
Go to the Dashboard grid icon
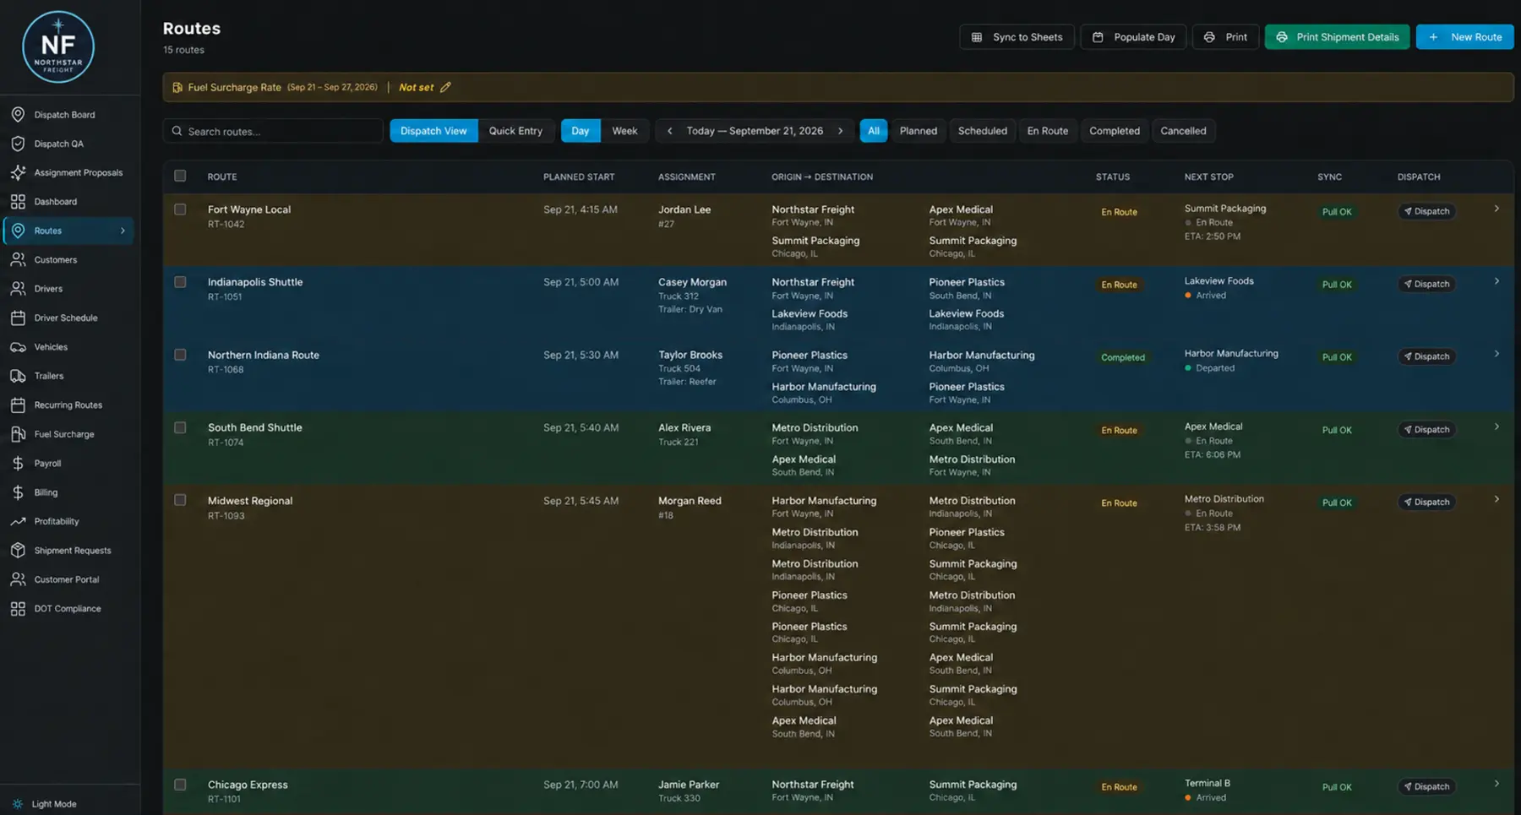(x=18, y=202)
